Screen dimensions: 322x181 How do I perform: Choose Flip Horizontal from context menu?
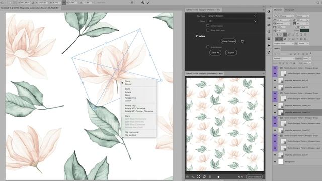(x=132, y=132)
